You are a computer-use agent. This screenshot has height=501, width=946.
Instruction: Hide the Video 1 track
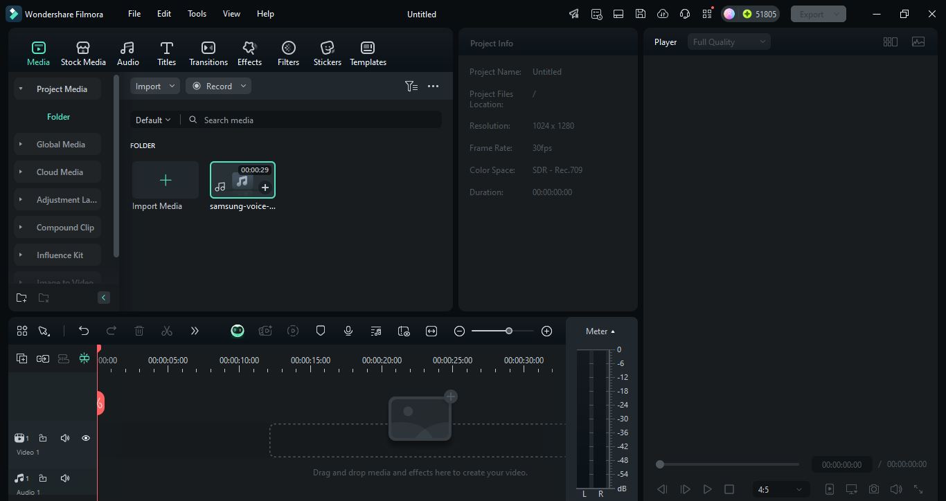coord(86,438)
